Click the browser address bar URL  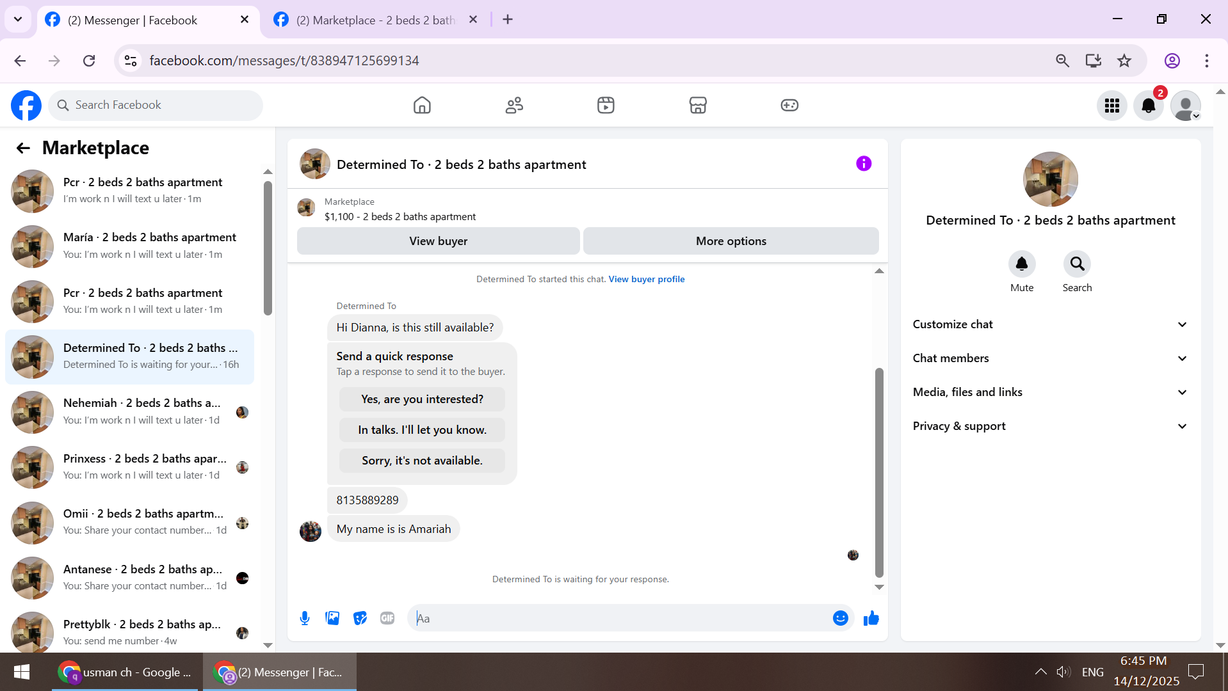pos(284,61)
